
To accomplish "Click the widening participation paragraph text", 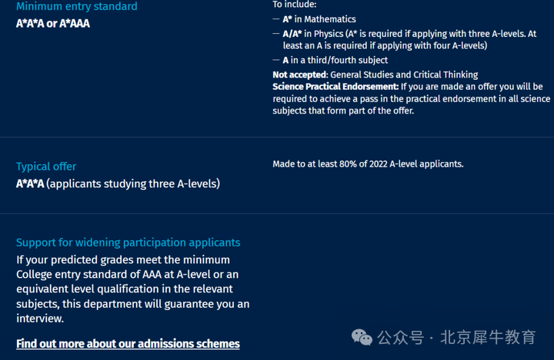I will coord(133,289).
